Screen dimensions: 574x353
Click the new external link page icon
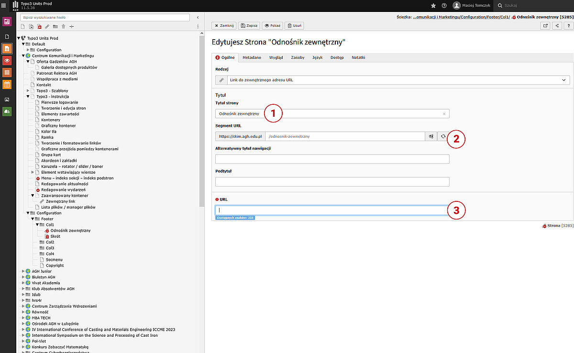[47, 26]
